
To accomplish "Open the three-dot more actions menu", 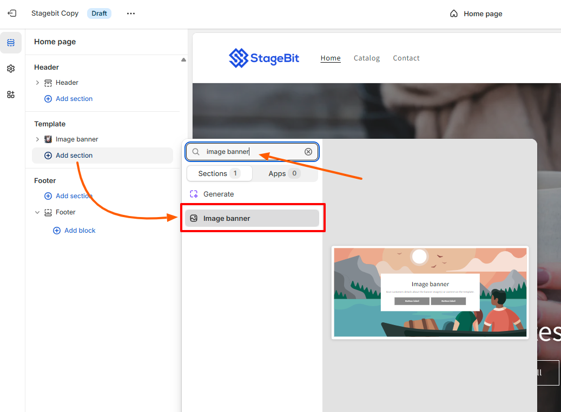I will pyautogui.click(x=131, y=13).
